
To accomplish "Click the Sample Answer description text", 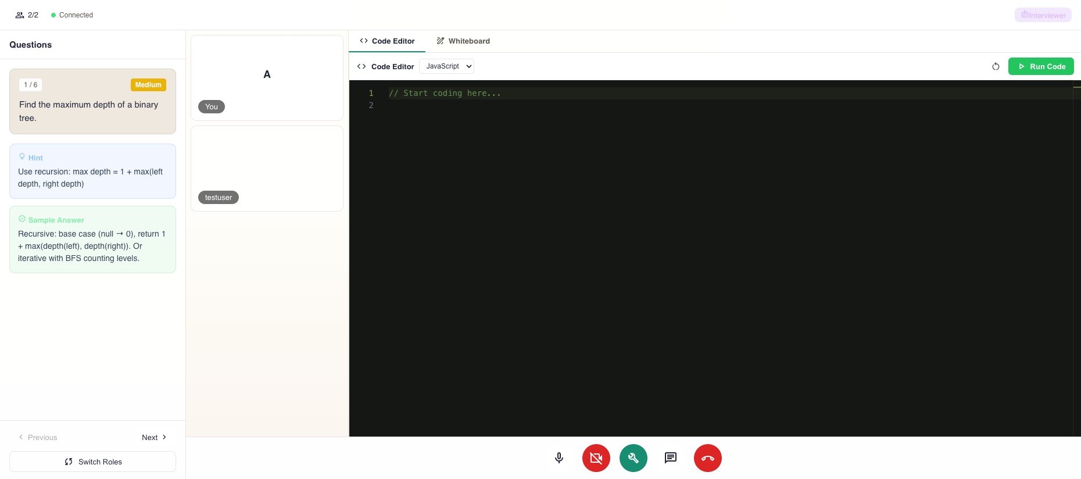I will pyautogui.click(x=92, y=246).
